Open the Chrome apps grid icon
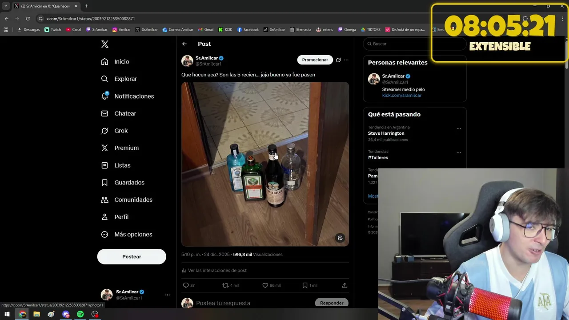Screen dimensions: 569x320 click(x=6, y=30)
